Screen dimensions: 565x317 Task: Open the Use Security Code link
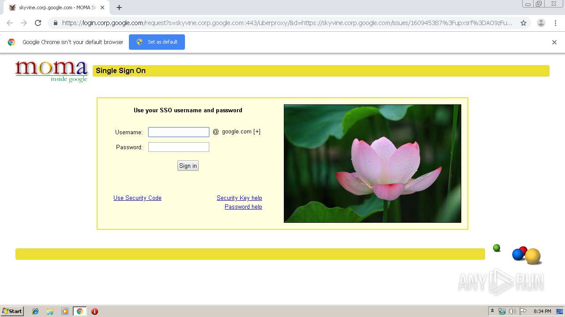coord(137,198)
